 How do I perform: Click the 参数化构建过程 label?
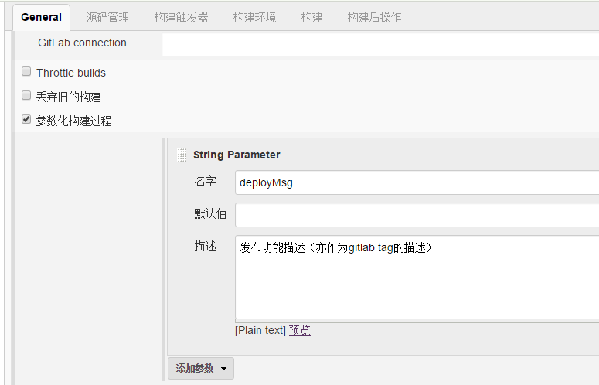pyautogui.click(x=73, y=121)
